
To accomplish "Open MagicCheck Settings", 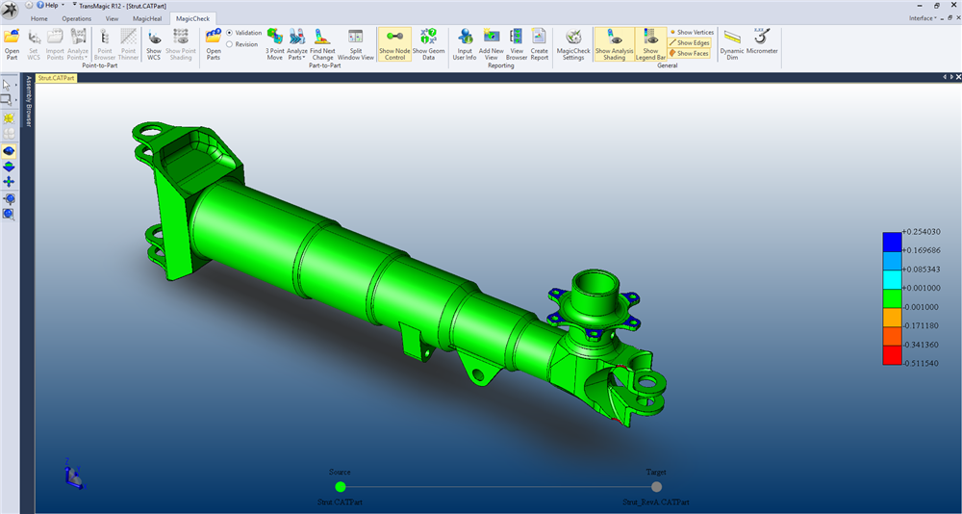I will click(572, 43).
